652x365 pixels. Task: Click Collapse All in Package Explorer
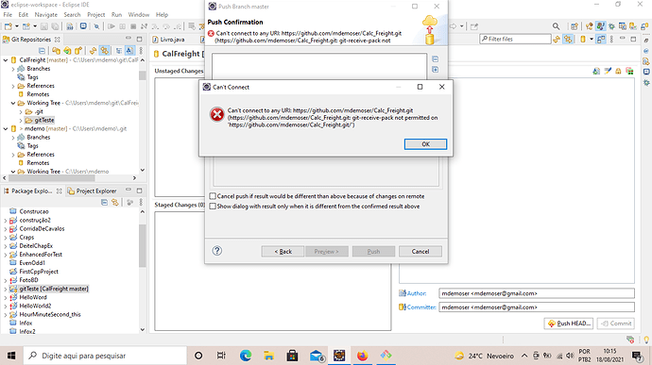click(104, 202)
